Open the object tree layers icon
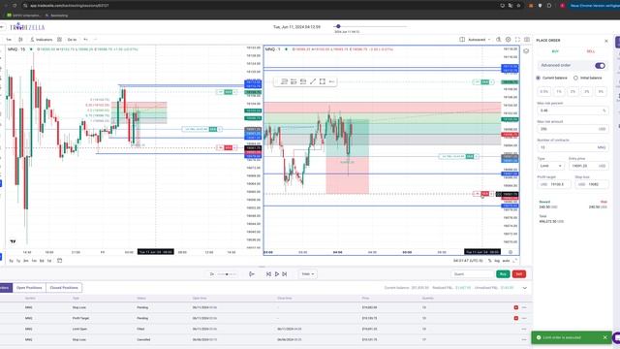 click(x=526, y=51)
